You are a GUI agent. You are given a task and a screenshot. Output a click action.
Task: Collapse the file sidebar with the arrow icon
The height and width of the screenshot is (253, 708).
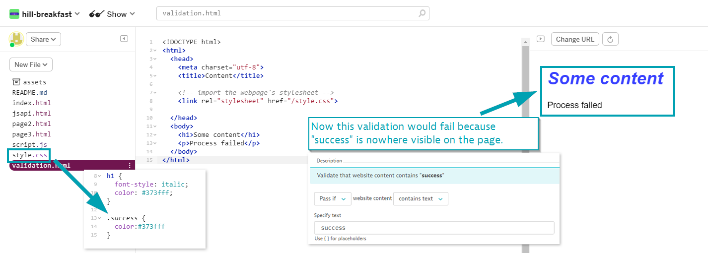click(x=124, y=39)
